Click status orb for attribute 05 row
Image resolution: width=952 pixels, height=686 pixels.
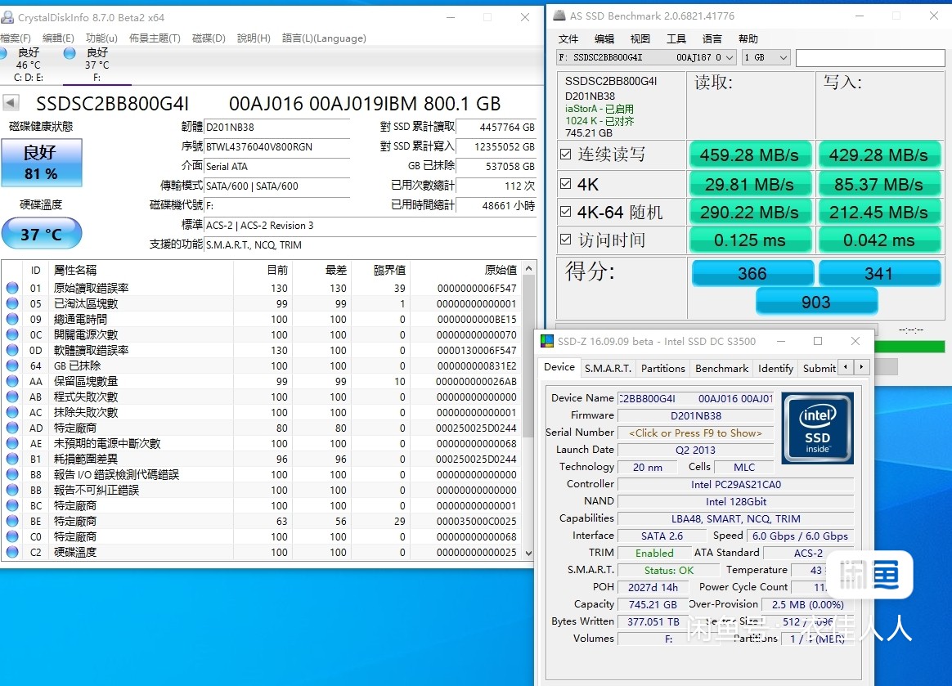coord(12,303)
